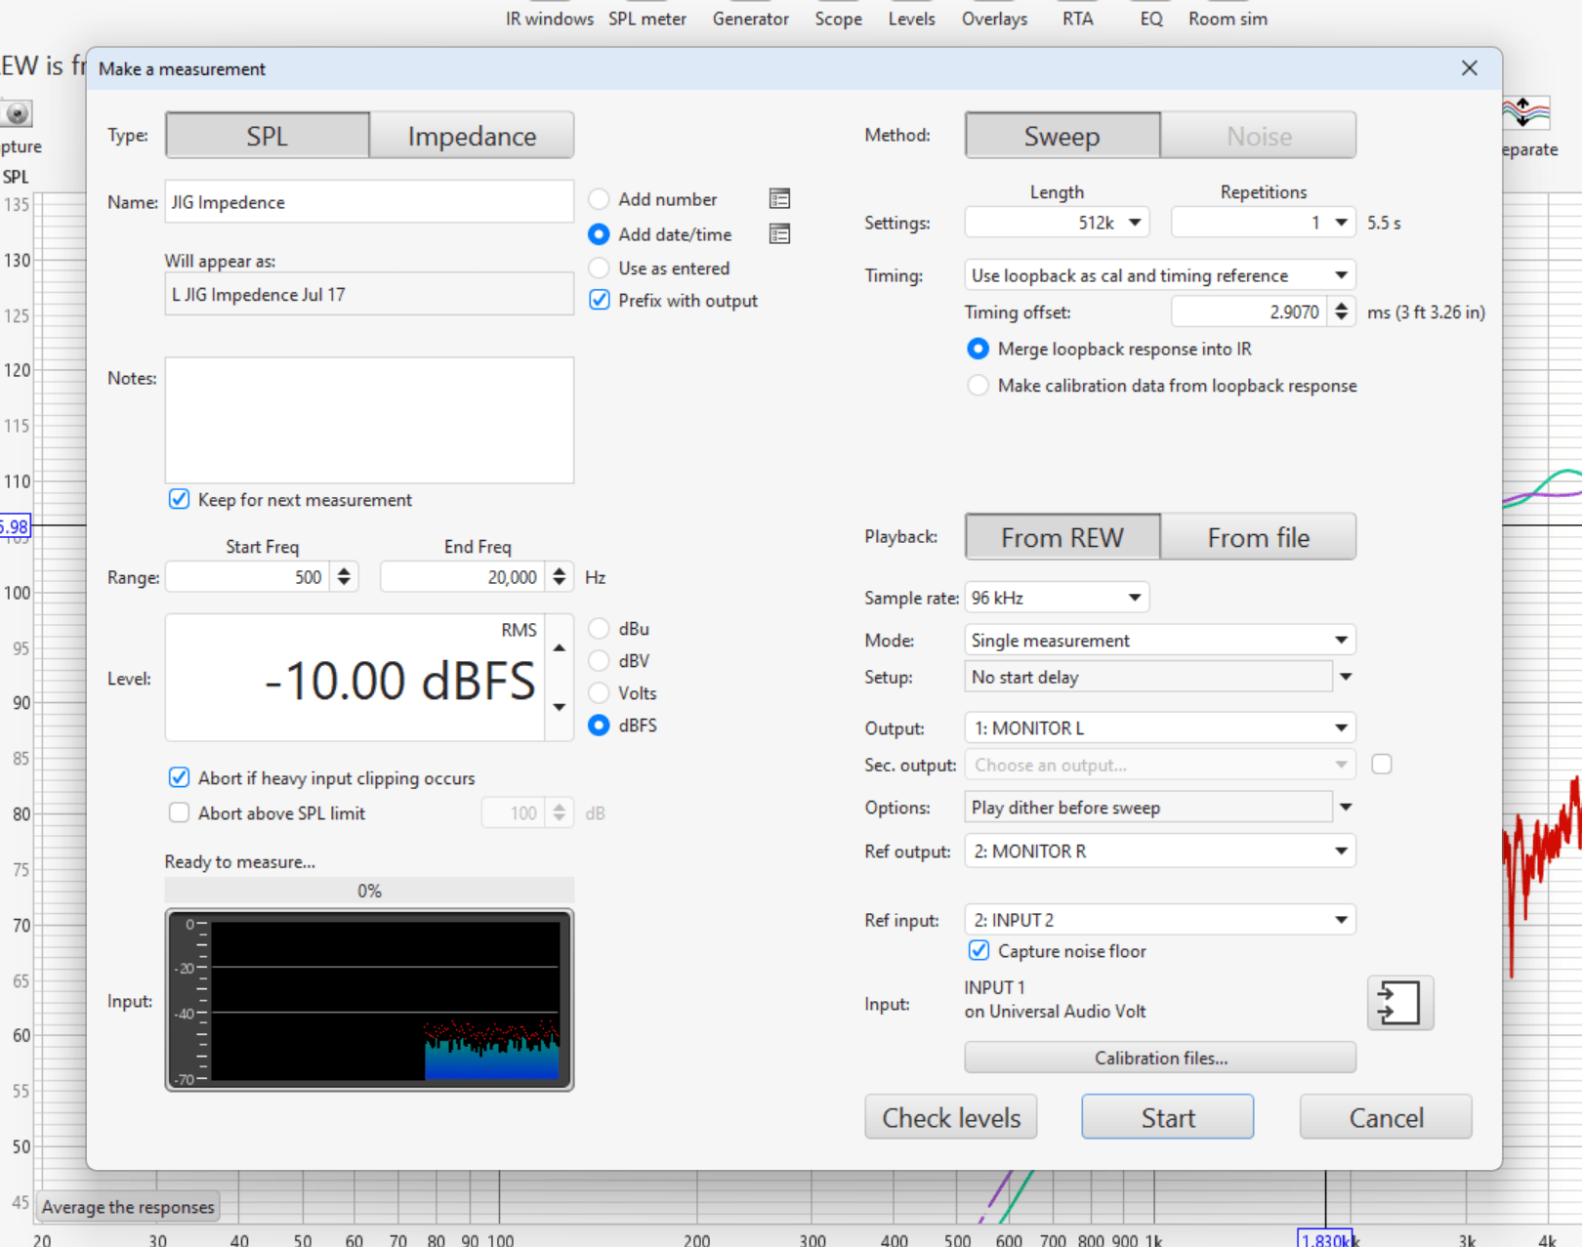
Task: Expand Options Play dither before sweep
Action: coord(1346,808)
